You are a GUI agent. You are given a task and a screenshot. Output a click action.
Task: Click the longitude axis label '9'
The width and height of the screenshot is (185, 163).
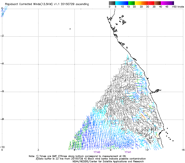point(110,150)
